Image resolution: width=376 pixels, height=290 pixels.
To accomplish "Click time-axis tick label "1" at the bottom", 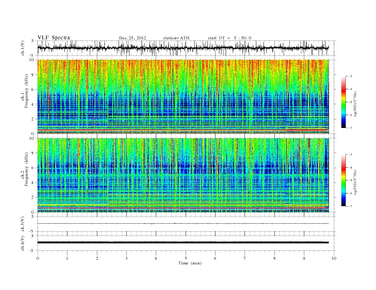I will tap(67, 258).
